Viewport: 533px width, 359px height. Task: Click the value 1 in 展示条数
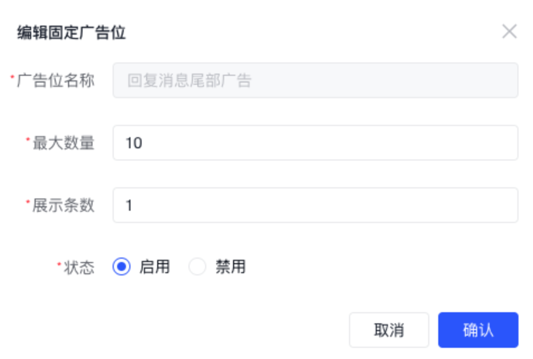coord(129,206)
